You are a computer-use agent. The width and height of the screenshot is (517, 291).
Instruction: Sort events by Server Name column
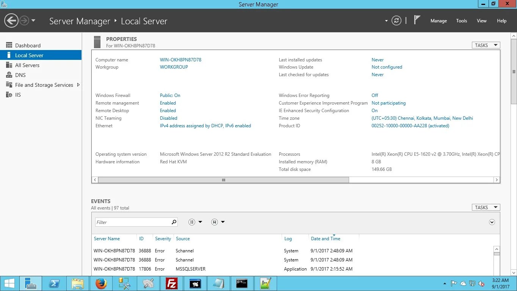107,239
